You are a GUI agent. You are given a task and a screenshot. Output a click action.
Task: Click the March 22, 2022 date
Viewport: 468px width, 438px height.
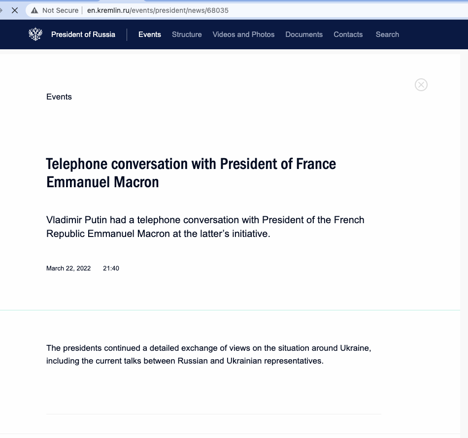pos(68,269)
